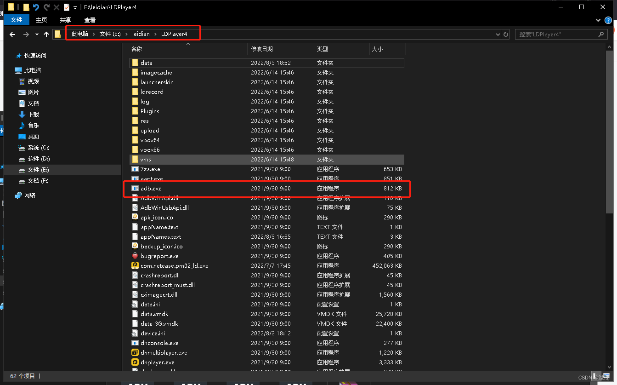Viewport: 617px width, 385px height.
Task: Open 图片 in the navigation pane
Action: [x=34, y=92]
